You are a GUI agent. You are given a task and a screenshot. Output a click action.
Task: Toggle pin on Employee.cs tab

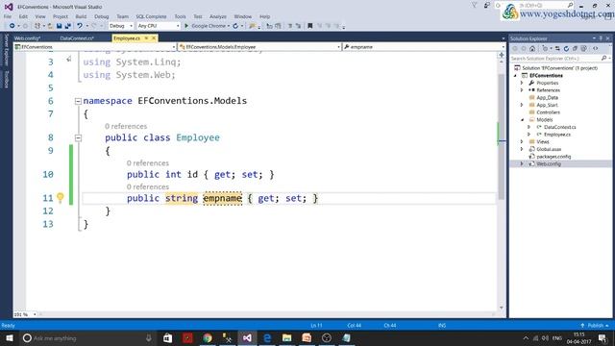coord(146,38)
